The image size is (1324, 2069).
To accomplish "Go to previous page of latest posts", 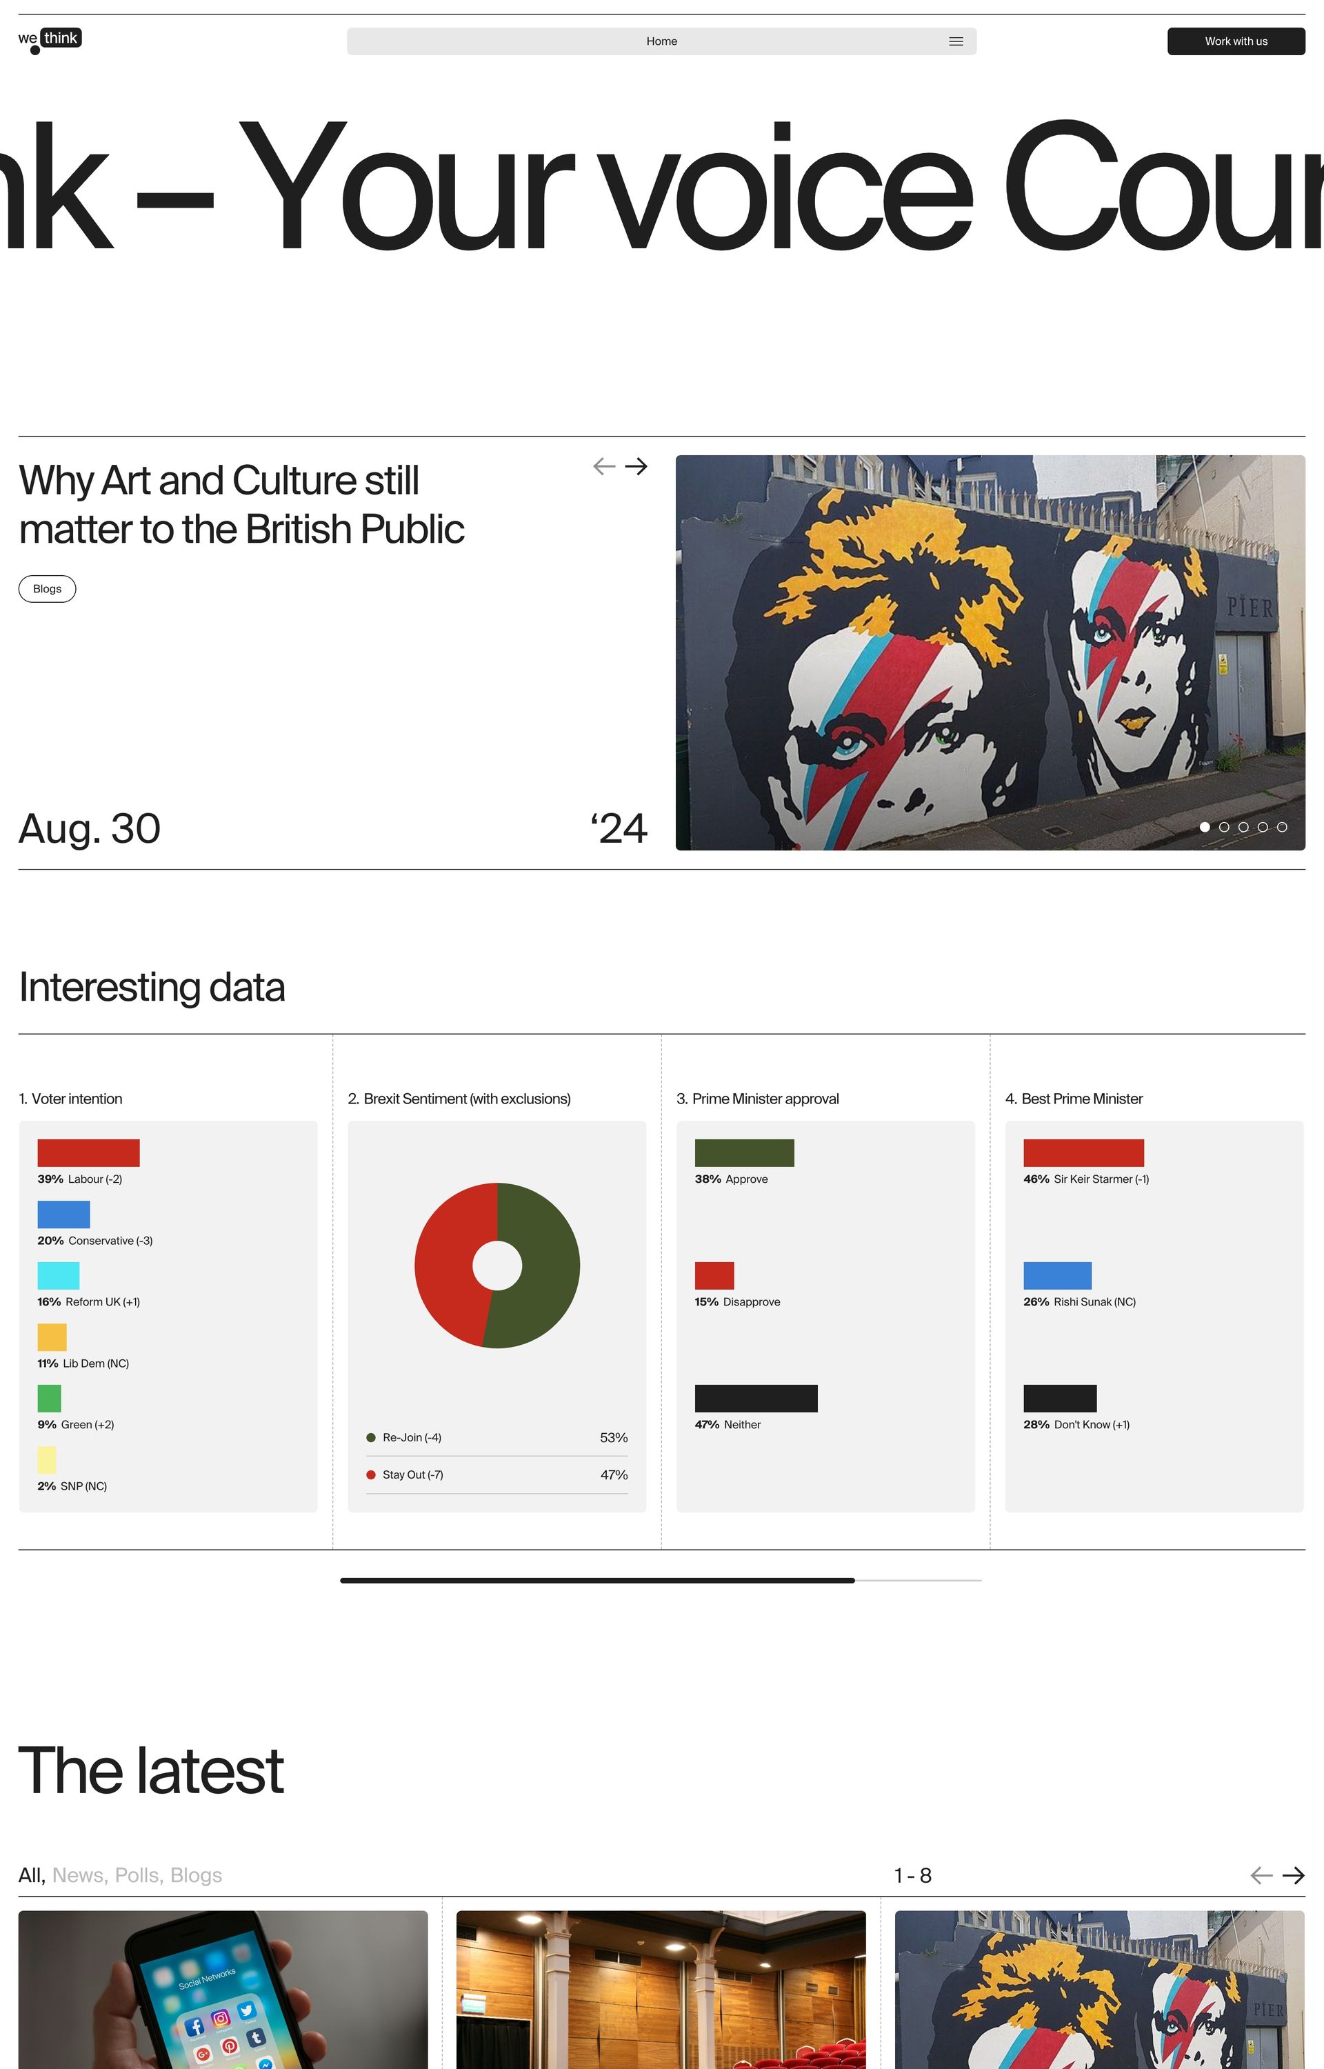I will pos(1261,1875).
